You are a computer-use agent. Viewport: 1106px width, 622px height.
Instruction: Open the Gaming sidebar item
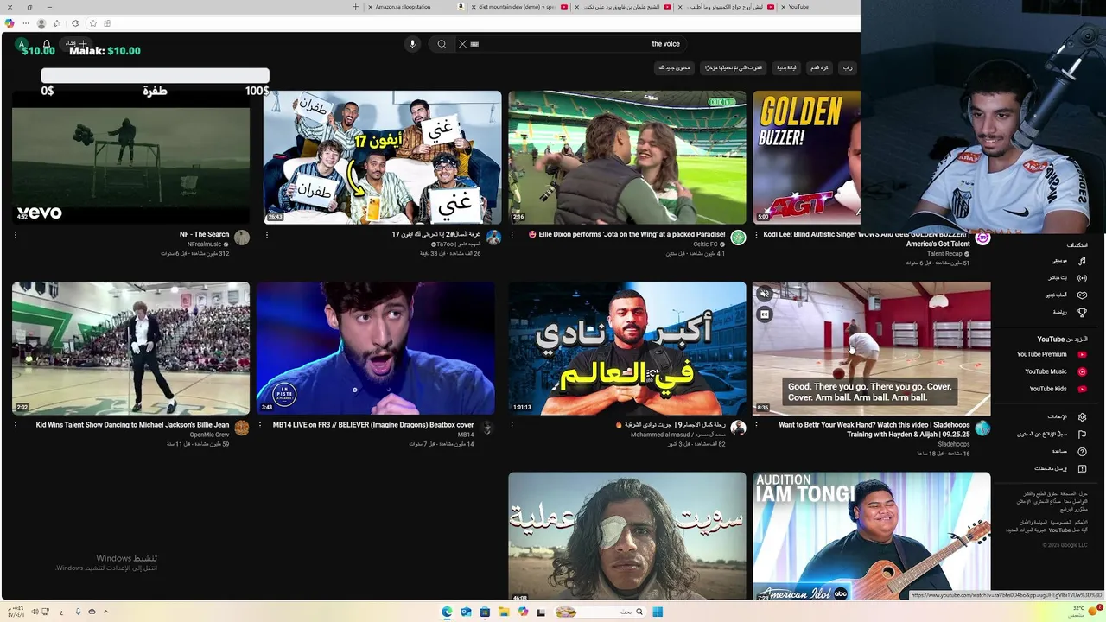tap(1067, 295)
